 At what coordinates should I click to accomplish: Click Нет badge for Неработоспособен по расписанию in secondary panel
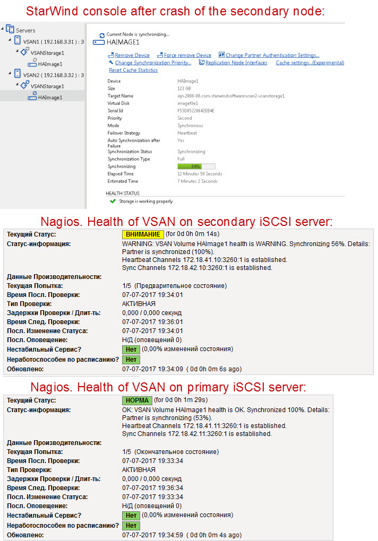[131, 360]
